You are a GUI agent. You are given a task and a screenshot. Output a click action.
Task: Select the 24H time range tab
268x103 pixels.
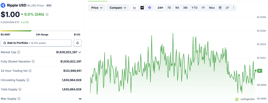pyautogui.click(x=160, y=8)
